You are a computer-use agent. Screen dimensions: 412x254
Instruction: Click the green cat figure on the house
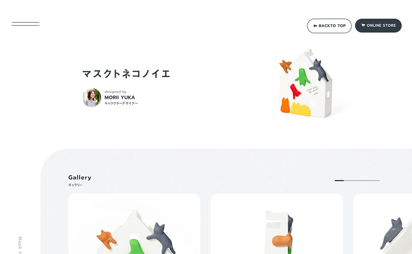click(302, 77)
